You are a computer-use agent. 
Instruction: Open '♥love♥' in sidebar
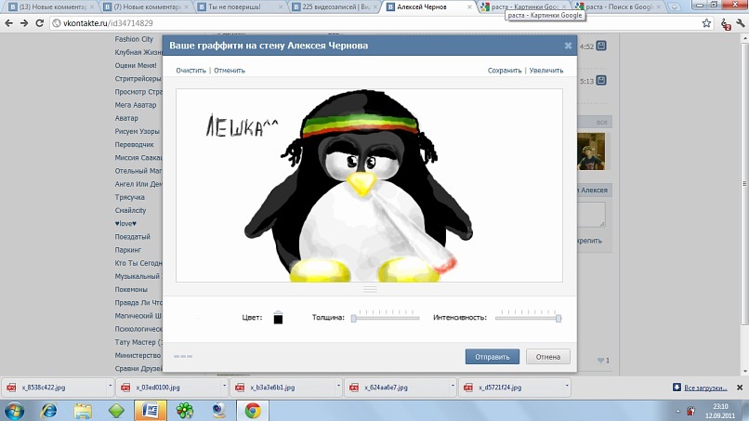coord(125,224)
